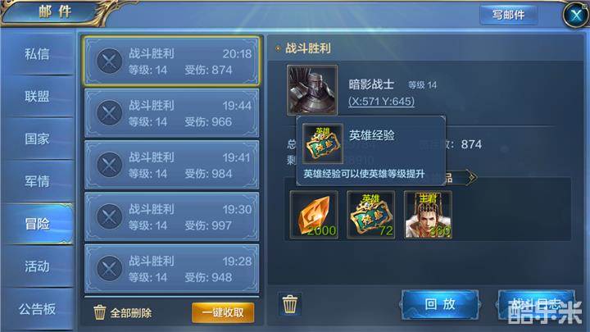Expand the rewards arrow chevron

tap(471, 177)
